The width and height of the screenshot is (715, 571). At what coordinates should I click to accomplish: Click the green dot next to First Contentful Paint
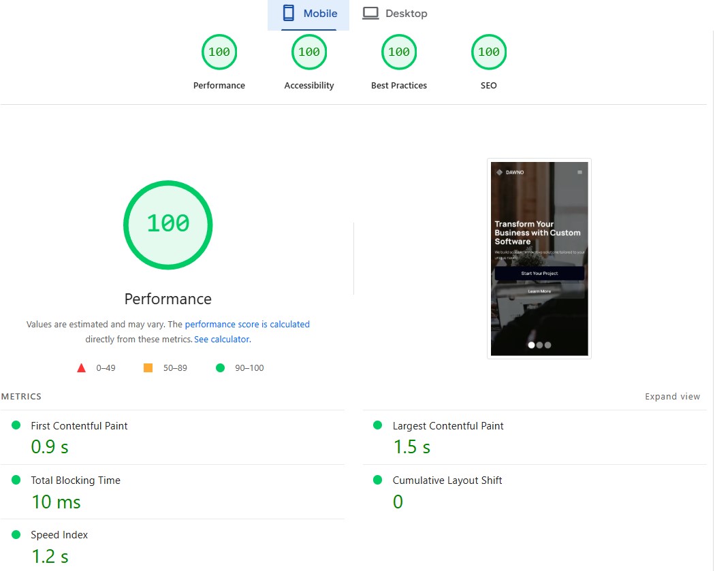pos(16,425)
